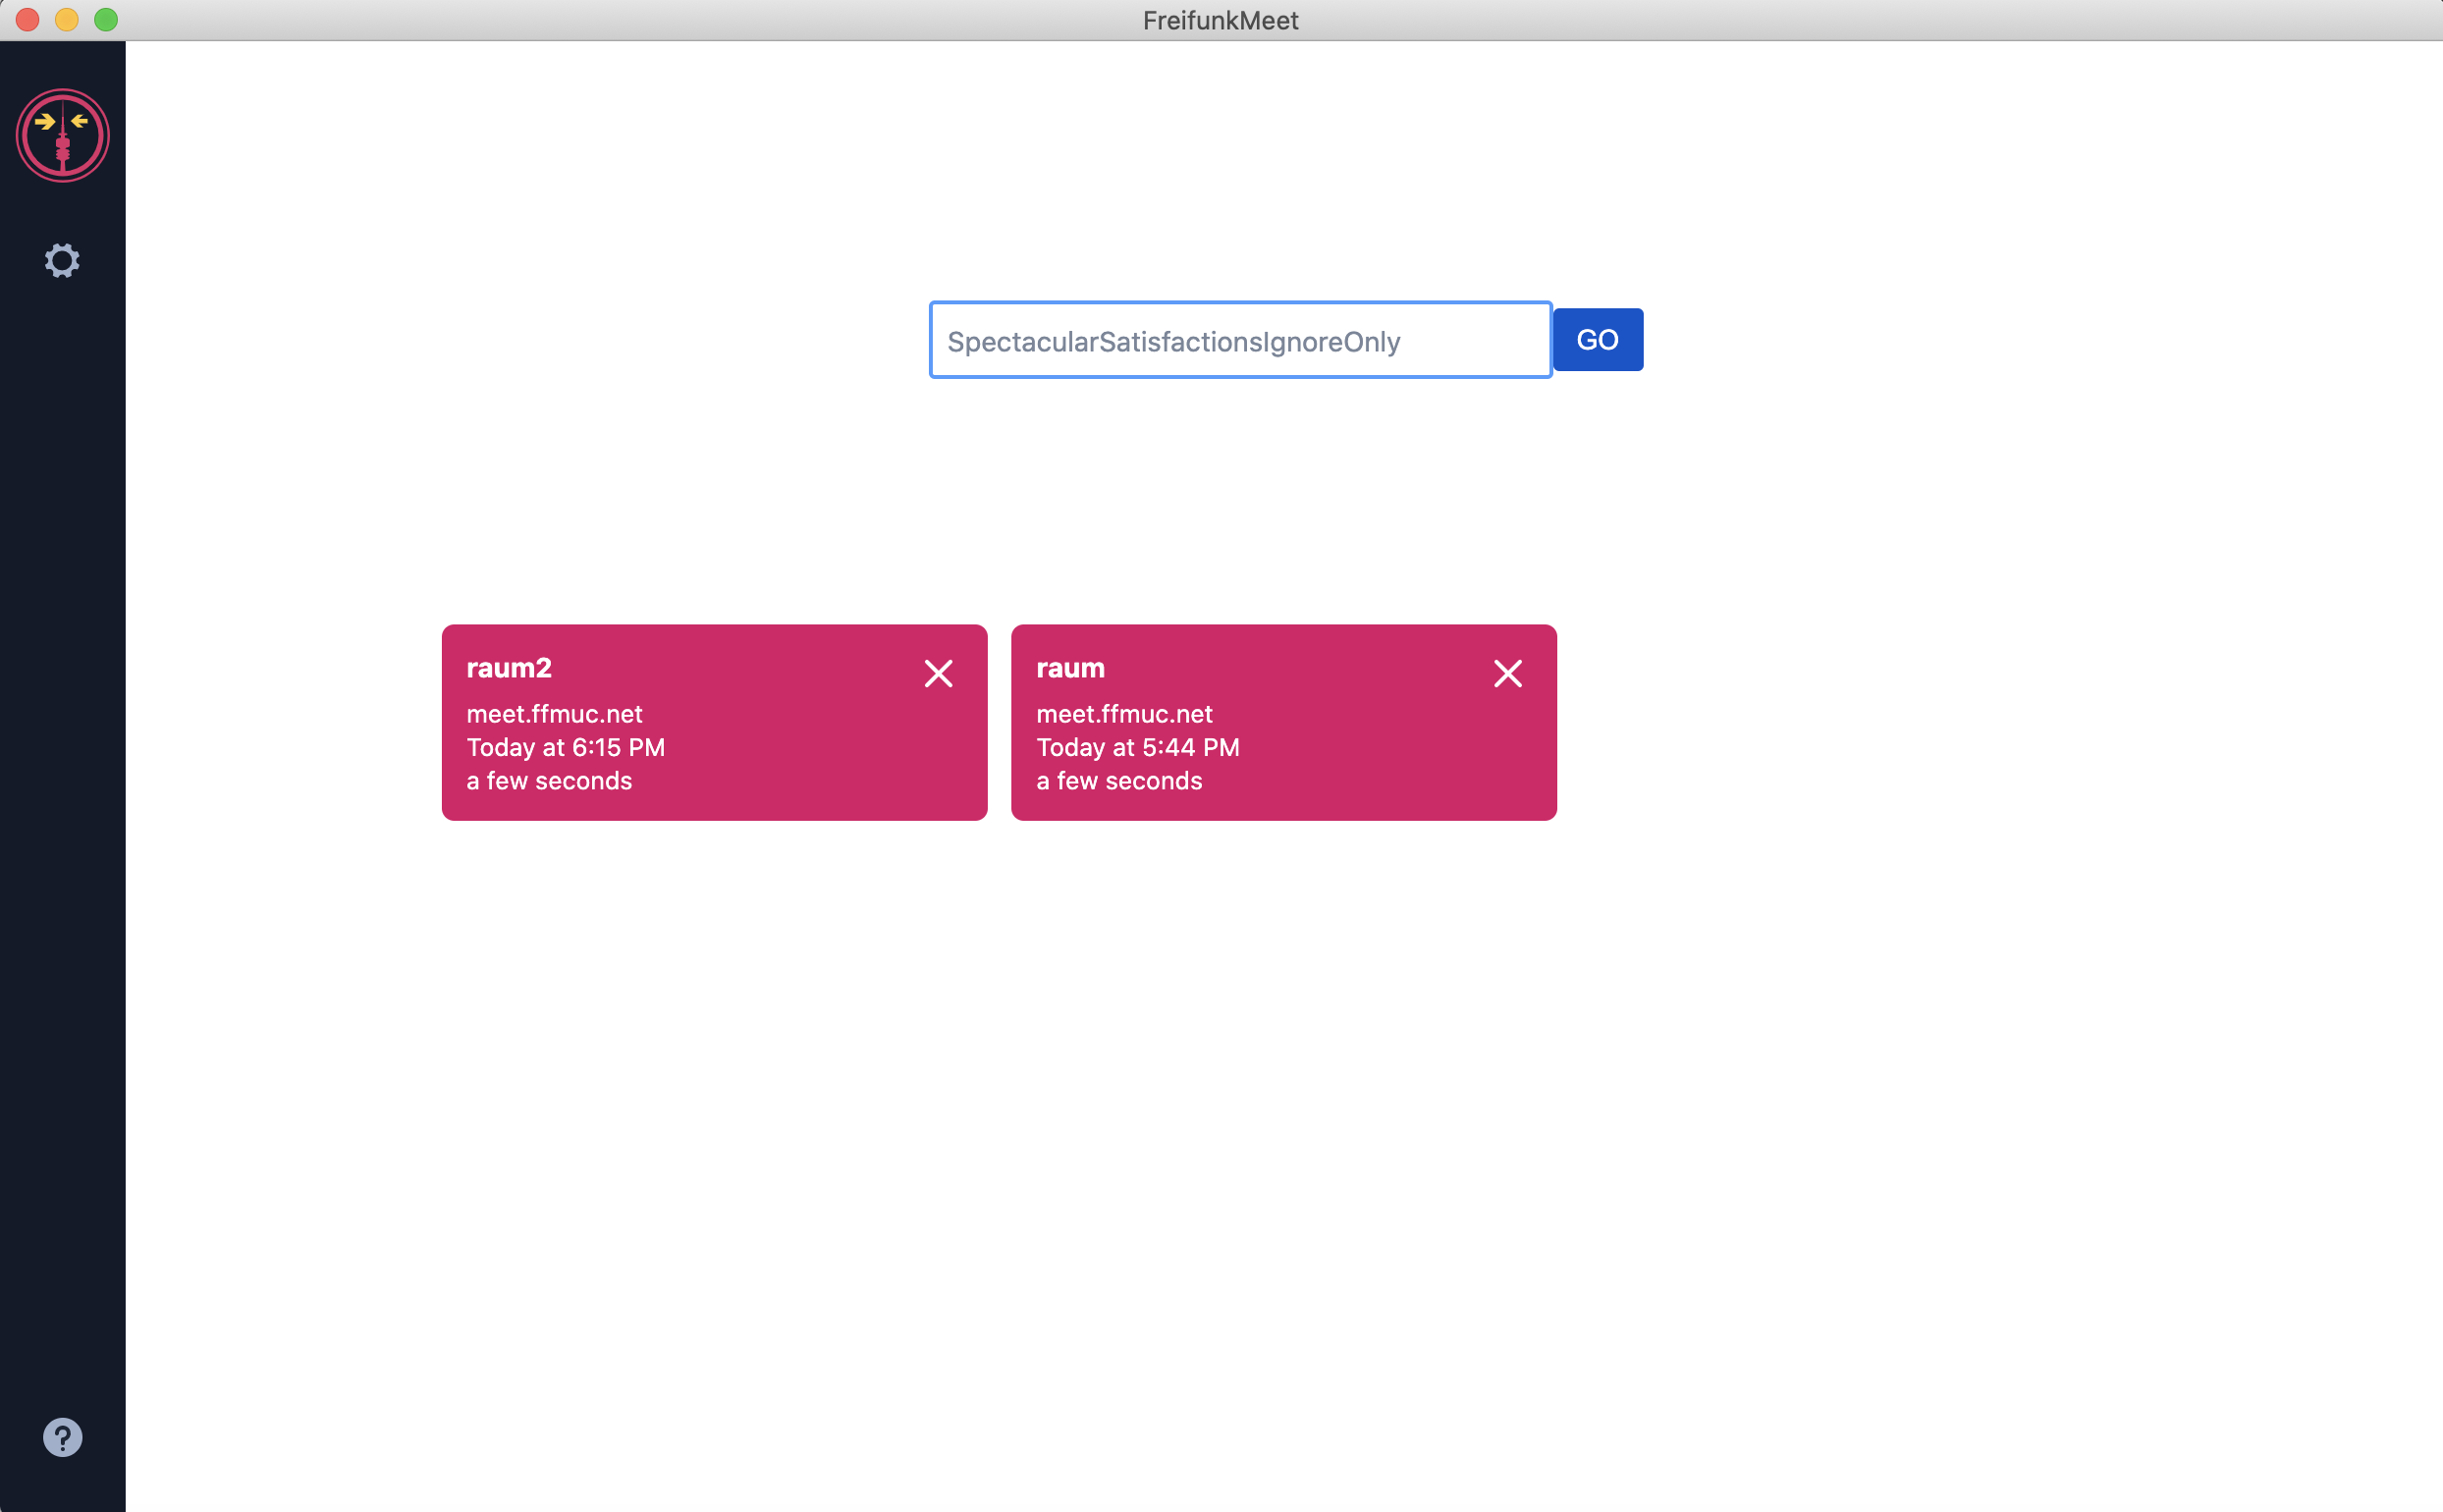This screenshot has height=1512, width=2443.
Task: Click the FreifunkMeet window title
Action: pos(1220,20)
